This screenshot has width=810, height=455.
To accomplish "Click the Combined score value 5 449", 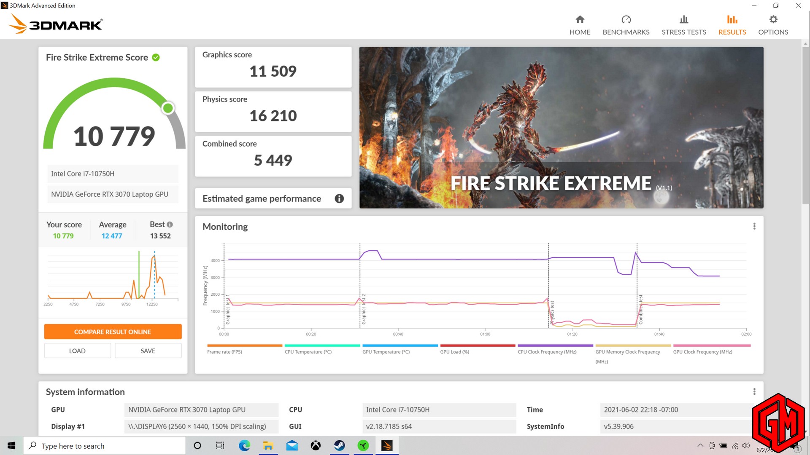I will pos(273,160).
